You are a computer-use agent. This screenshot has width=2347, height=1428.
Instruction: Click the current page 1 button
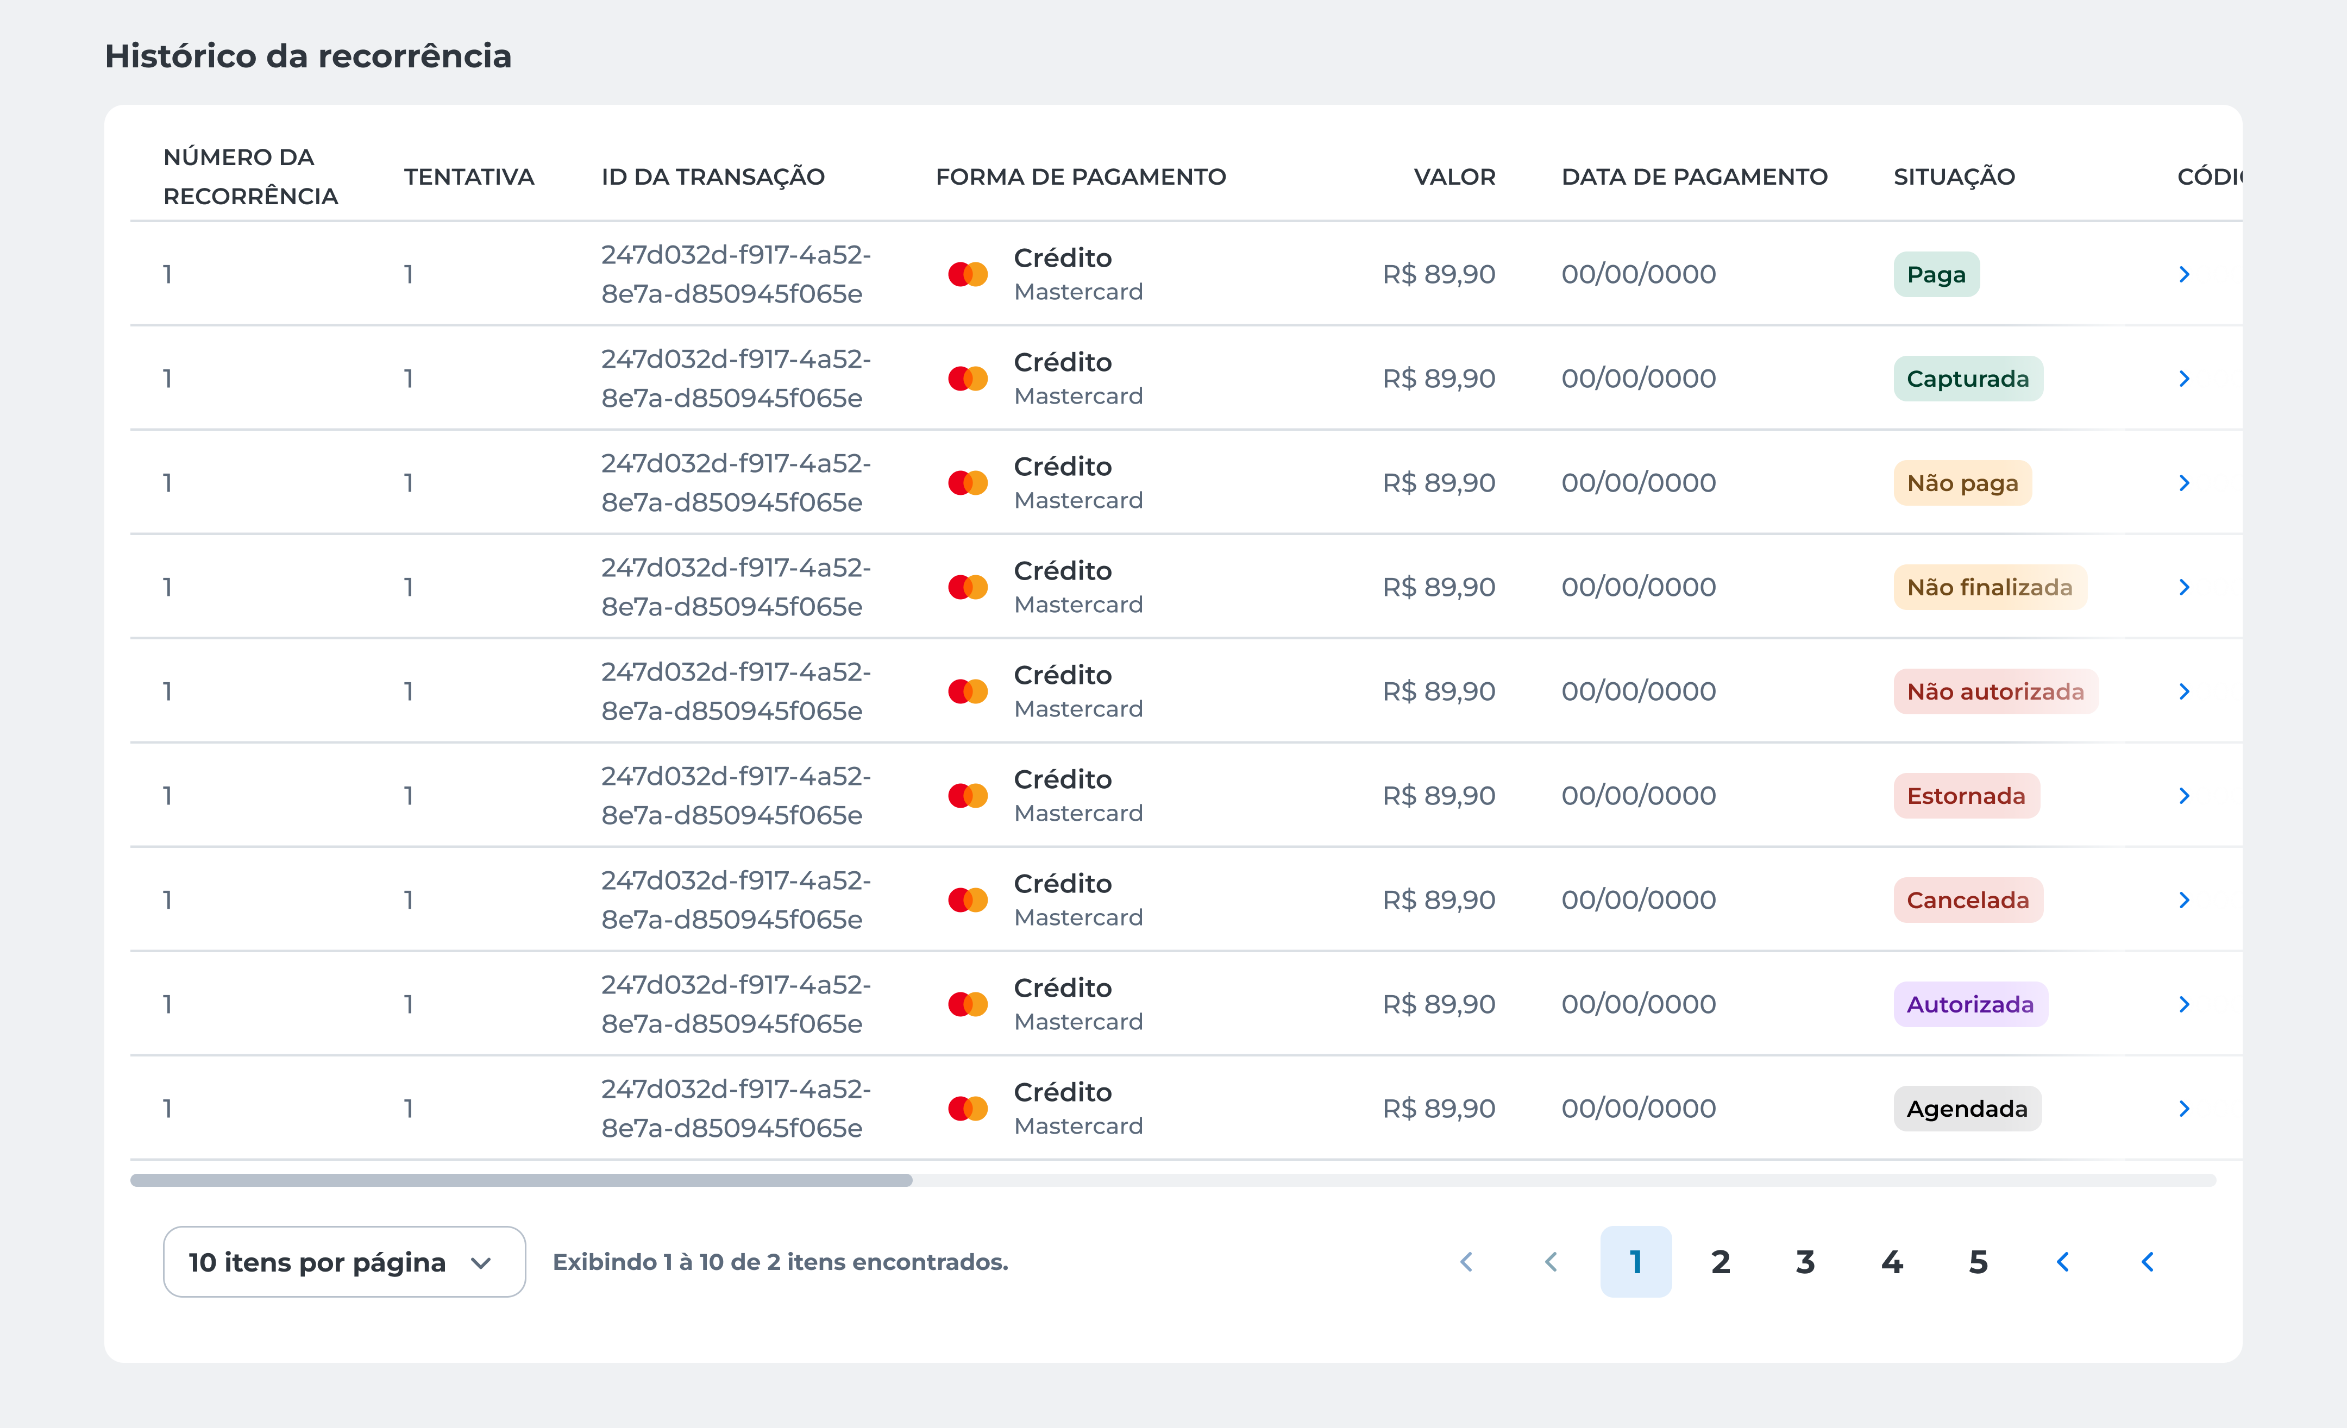(x=1635, y=1261)
